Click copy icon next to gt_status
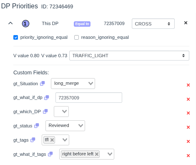The width and height of the screenshot is (196, 165). click(x=37, y=126)
